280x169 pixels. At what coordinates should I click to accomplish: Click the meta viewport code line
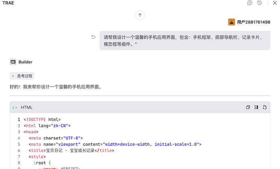point(115,144)
